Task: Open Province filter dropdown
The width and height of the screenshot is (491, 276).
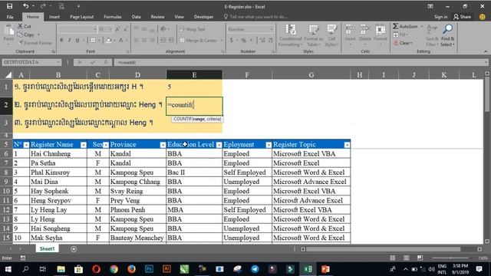Action: click(x=163, y=145)
